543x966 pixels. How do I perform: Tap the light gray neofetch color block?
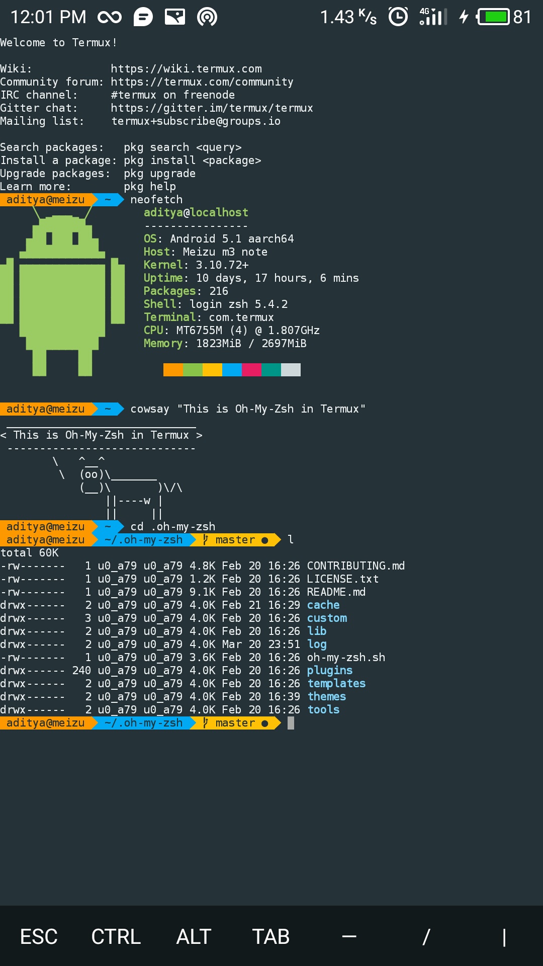(291, 370)
